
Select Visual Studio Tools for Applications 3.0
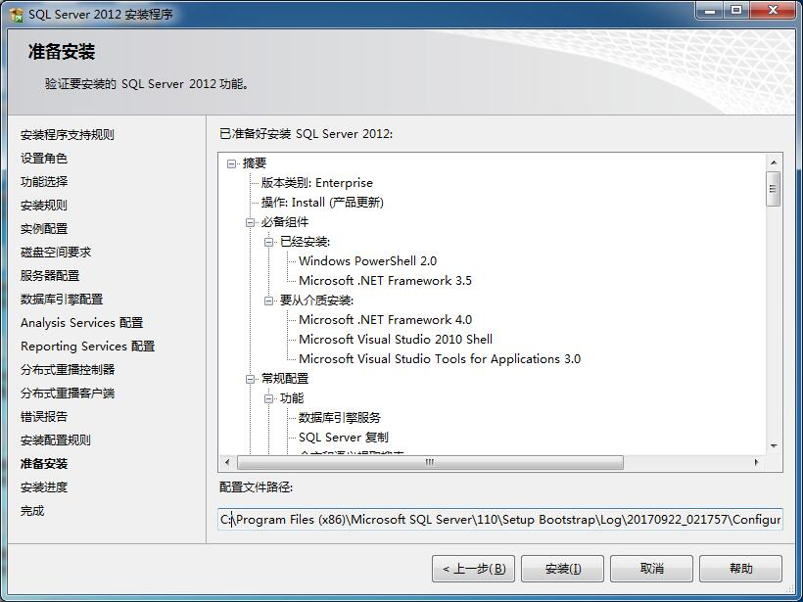(440, 359)
